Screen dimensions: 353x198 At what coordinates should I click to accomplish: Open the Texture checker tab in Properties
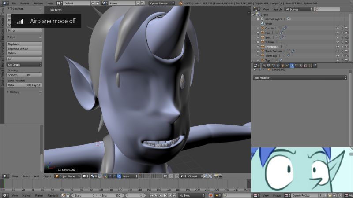pos(305,66)
